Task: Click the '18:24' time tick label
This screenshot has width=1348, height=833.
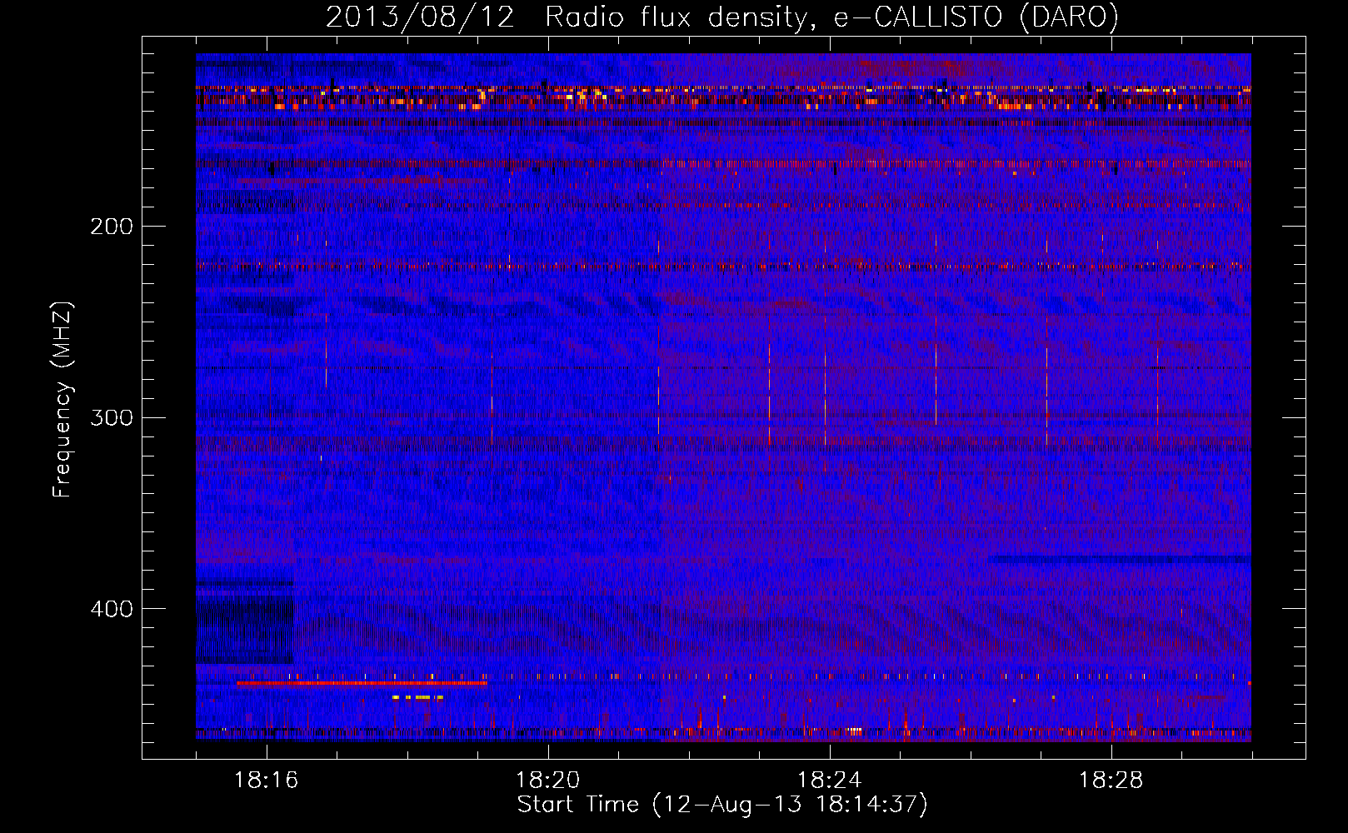Action: [830, 781]
